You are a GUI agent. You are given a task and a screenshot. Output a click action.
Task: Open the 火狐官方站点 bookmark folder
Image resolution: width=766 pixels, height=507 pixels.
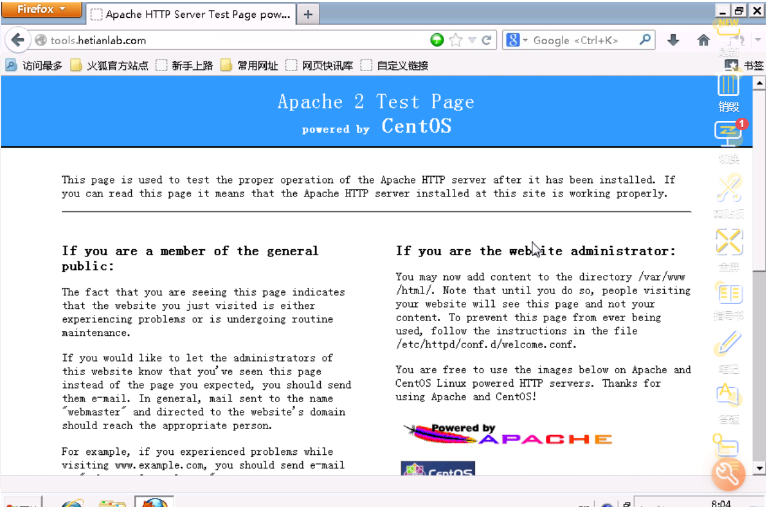coord(109,65)
